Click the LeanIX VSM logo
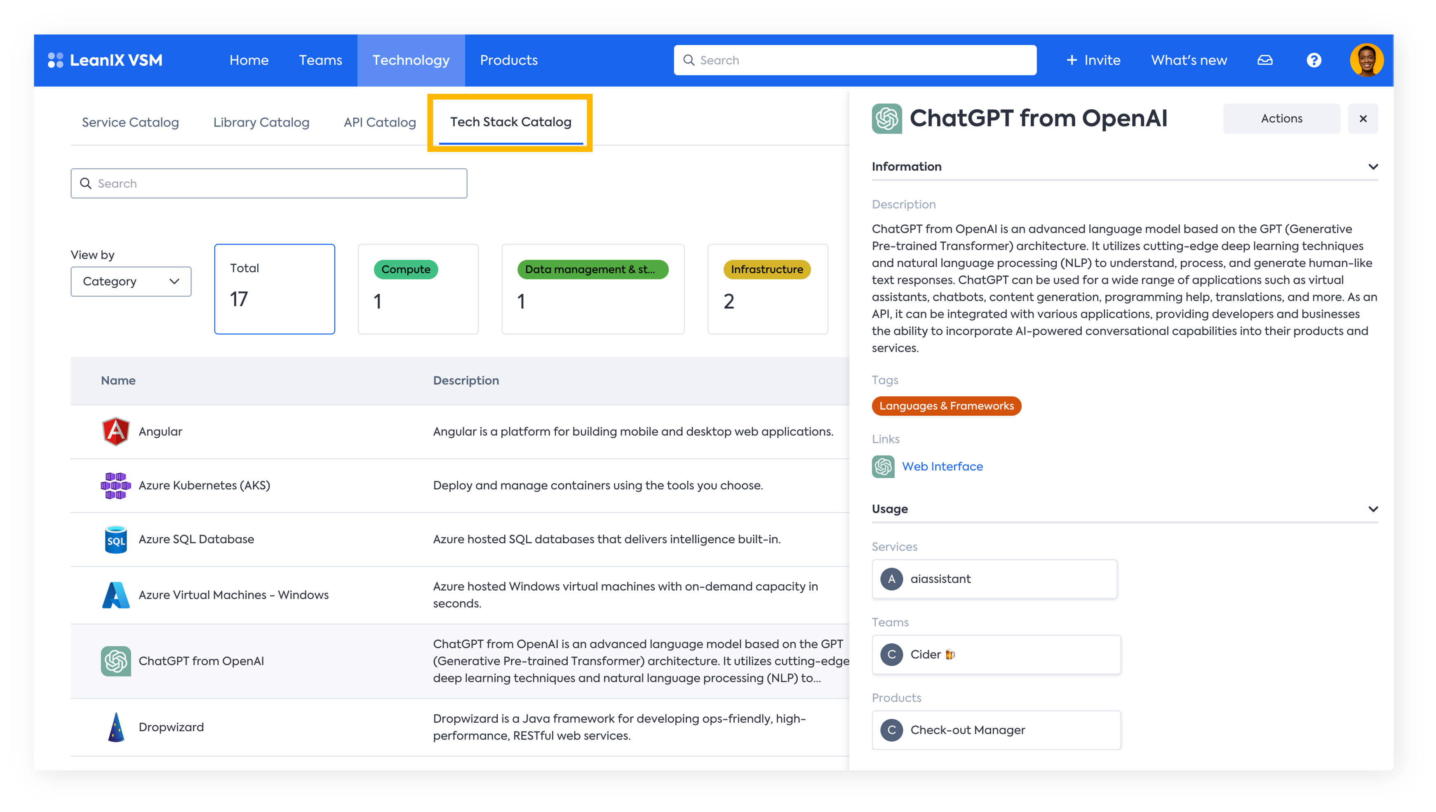This screenshot has height=812, width=1436. 105,60
